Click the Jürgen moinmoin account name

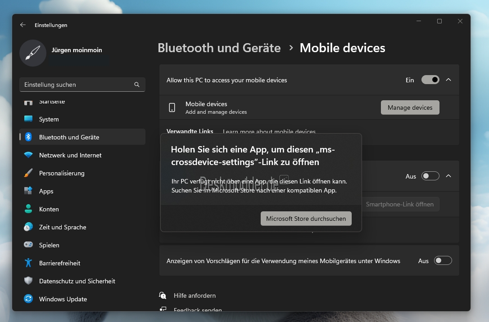(77, 50)
